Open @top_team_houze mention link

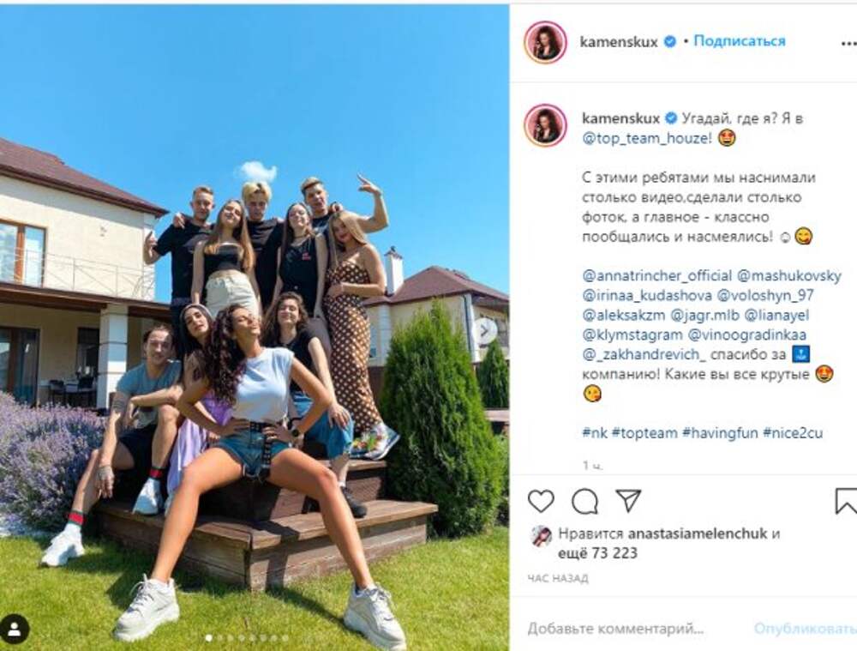pyautogui.click(x=647, y=138)
